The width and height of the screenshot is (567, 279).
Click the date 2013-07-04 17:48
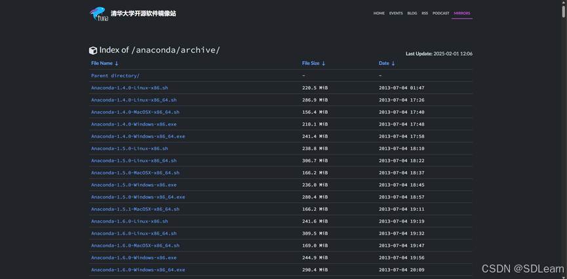point(401,124)
